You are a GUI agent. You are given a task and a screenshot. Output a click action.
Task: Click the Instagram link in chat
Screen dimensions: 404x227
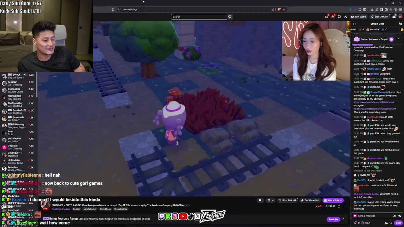click(x=373, y=109)
